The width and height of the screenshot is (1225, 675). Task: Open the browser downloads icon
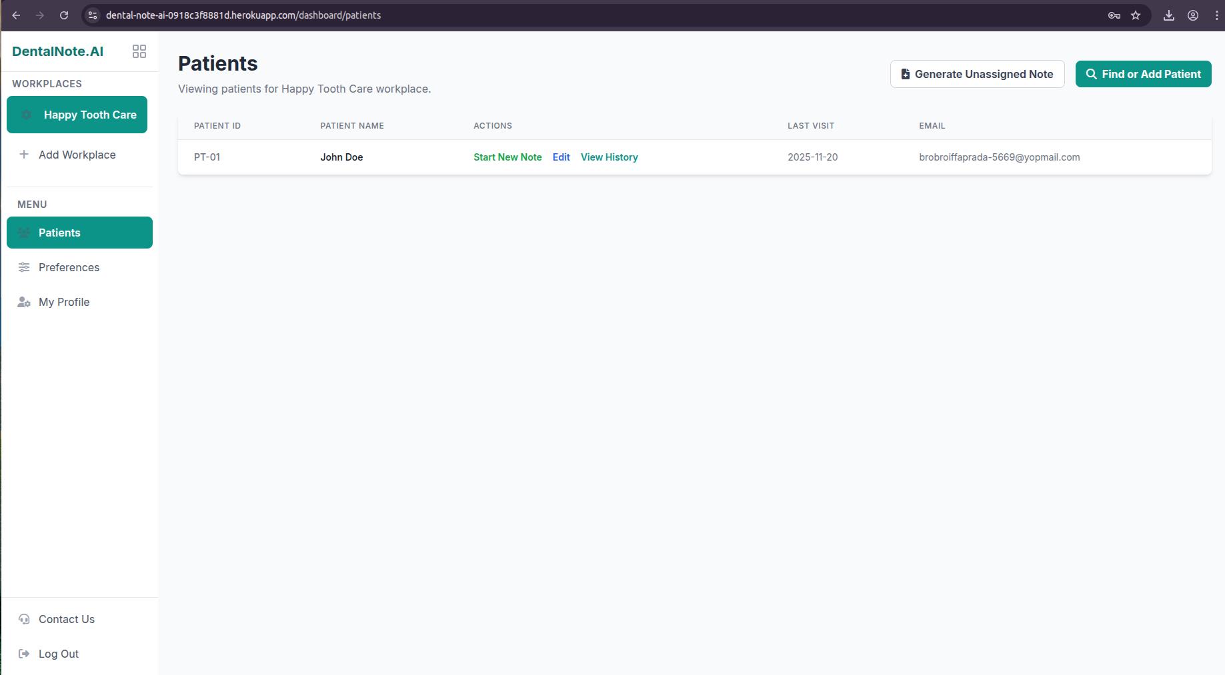coord(1169,15)
